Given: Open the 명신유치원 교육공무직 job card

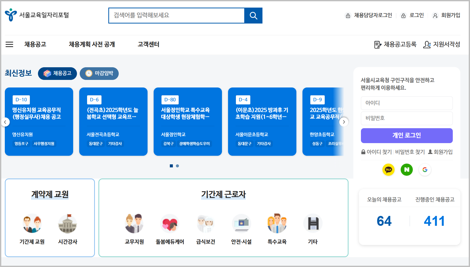Looking at the screenshot, I should (x=39, y=122).
